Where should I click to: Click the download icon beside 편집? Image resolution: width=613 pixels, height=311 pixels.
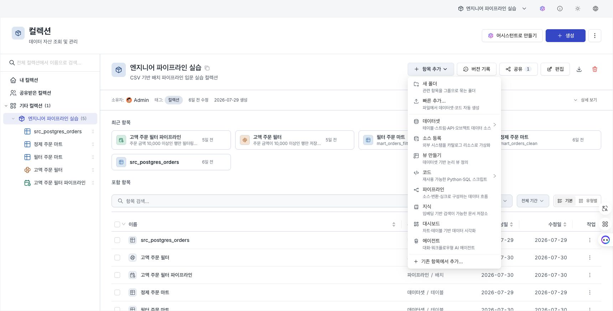[579, 69]
